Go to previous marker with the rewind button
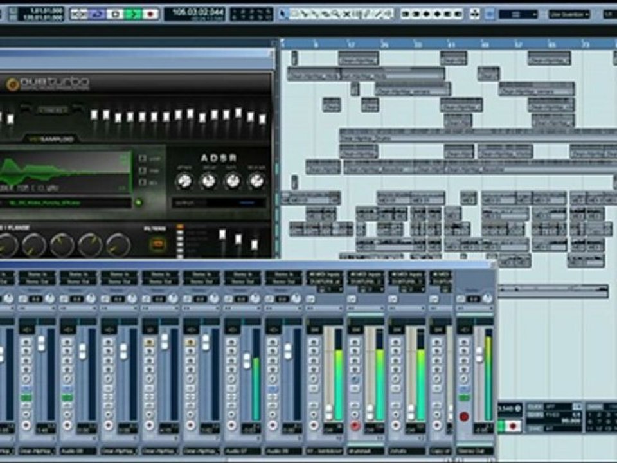This screenshot has height=463, width=617. click(80, 14)
